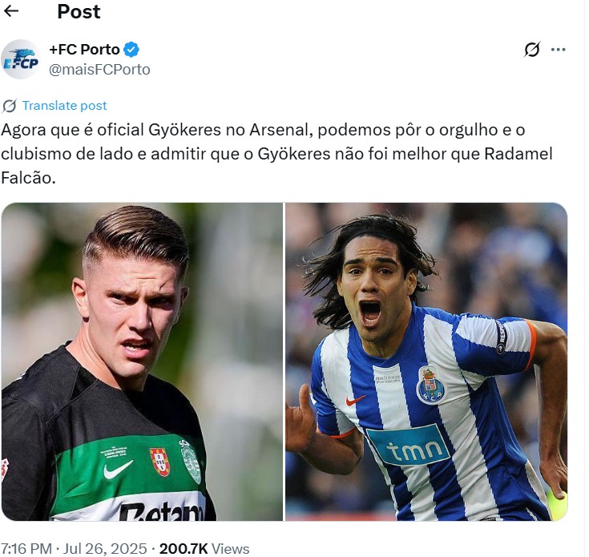View the 200.7K Views count

click(204, 548)
